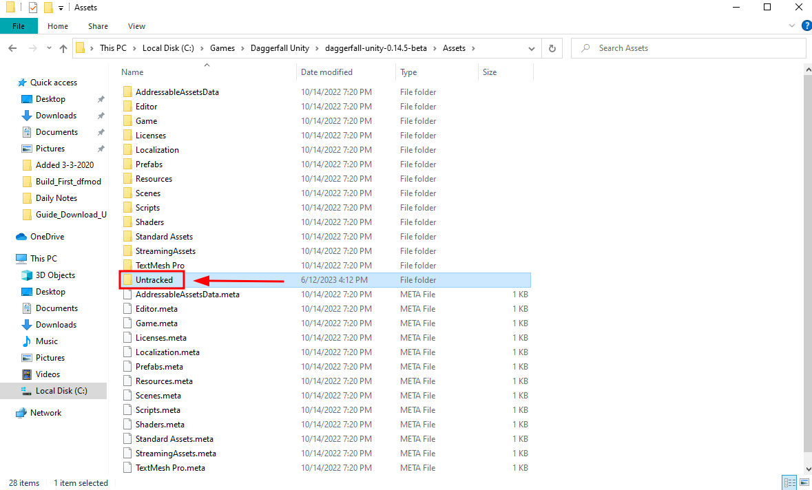Screen dimensions: 812x490
Task: Open Videos under This PC
Action: [x=48, y=374]
